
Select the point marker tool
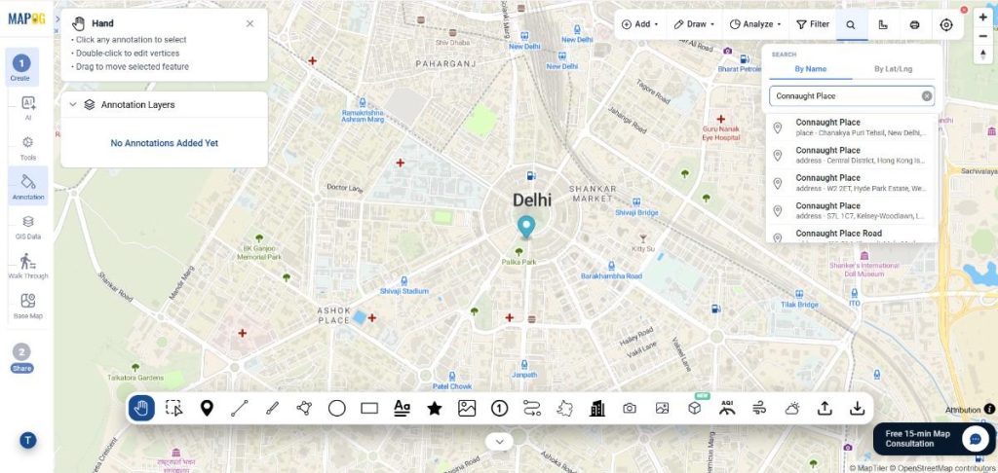pyautogui.click(x=207, y=408)
